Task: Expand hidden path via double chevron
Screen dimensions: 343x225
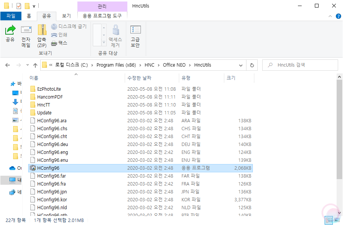Action: click(x=51, y=65)
